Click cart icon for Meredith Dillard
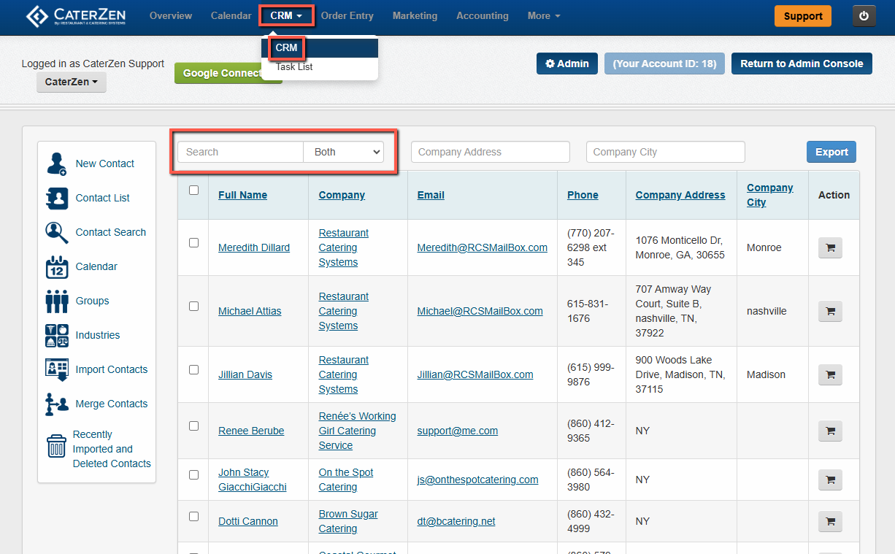This screenshot has height=554, width=895. pos(830,247)
